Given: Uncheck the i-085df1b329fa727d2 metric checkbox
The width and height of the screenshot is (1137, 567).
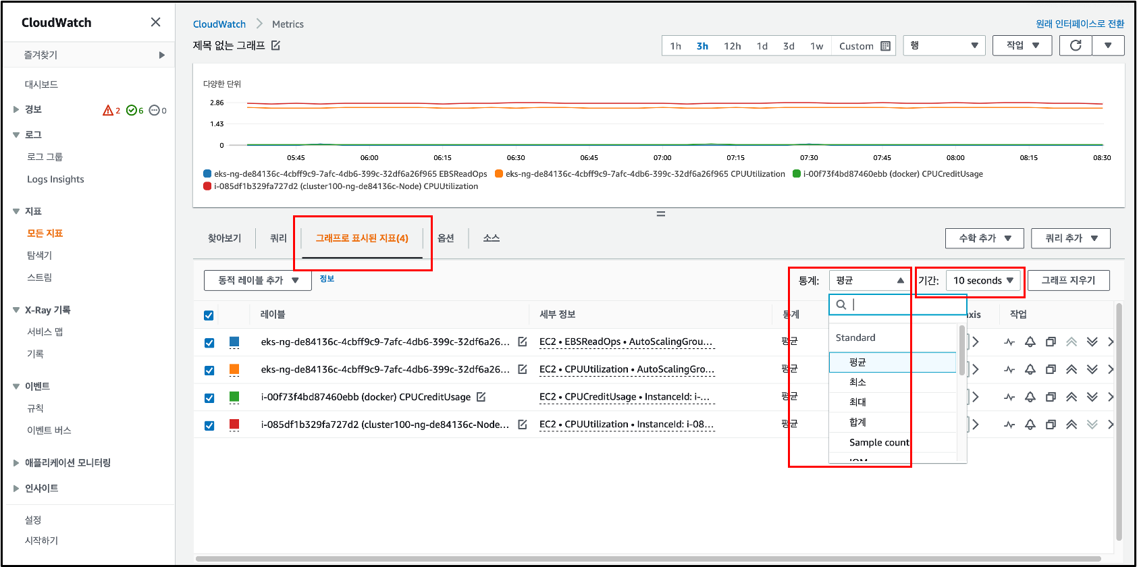Looking at the screenshot, I should 209,426.
